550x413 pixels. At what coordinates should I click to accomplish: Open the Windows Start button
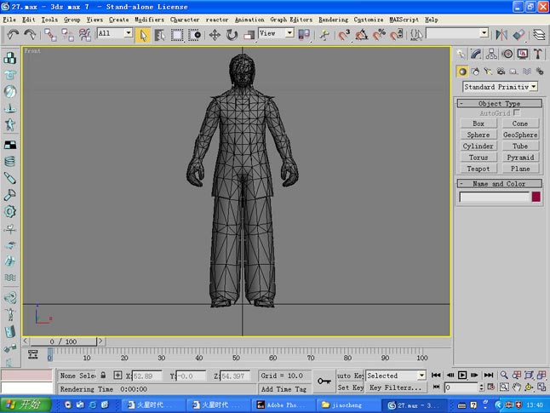tap(26, 404)
